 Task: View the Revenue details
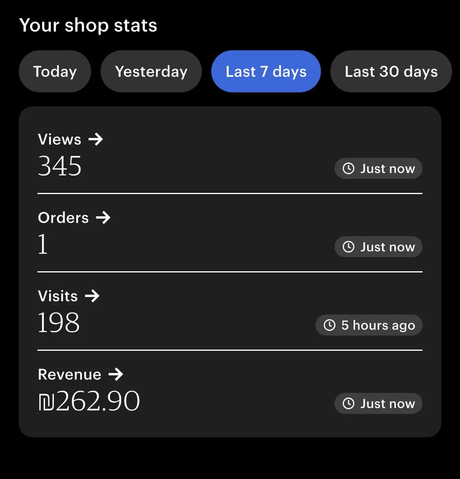click(x=70, y=375)
